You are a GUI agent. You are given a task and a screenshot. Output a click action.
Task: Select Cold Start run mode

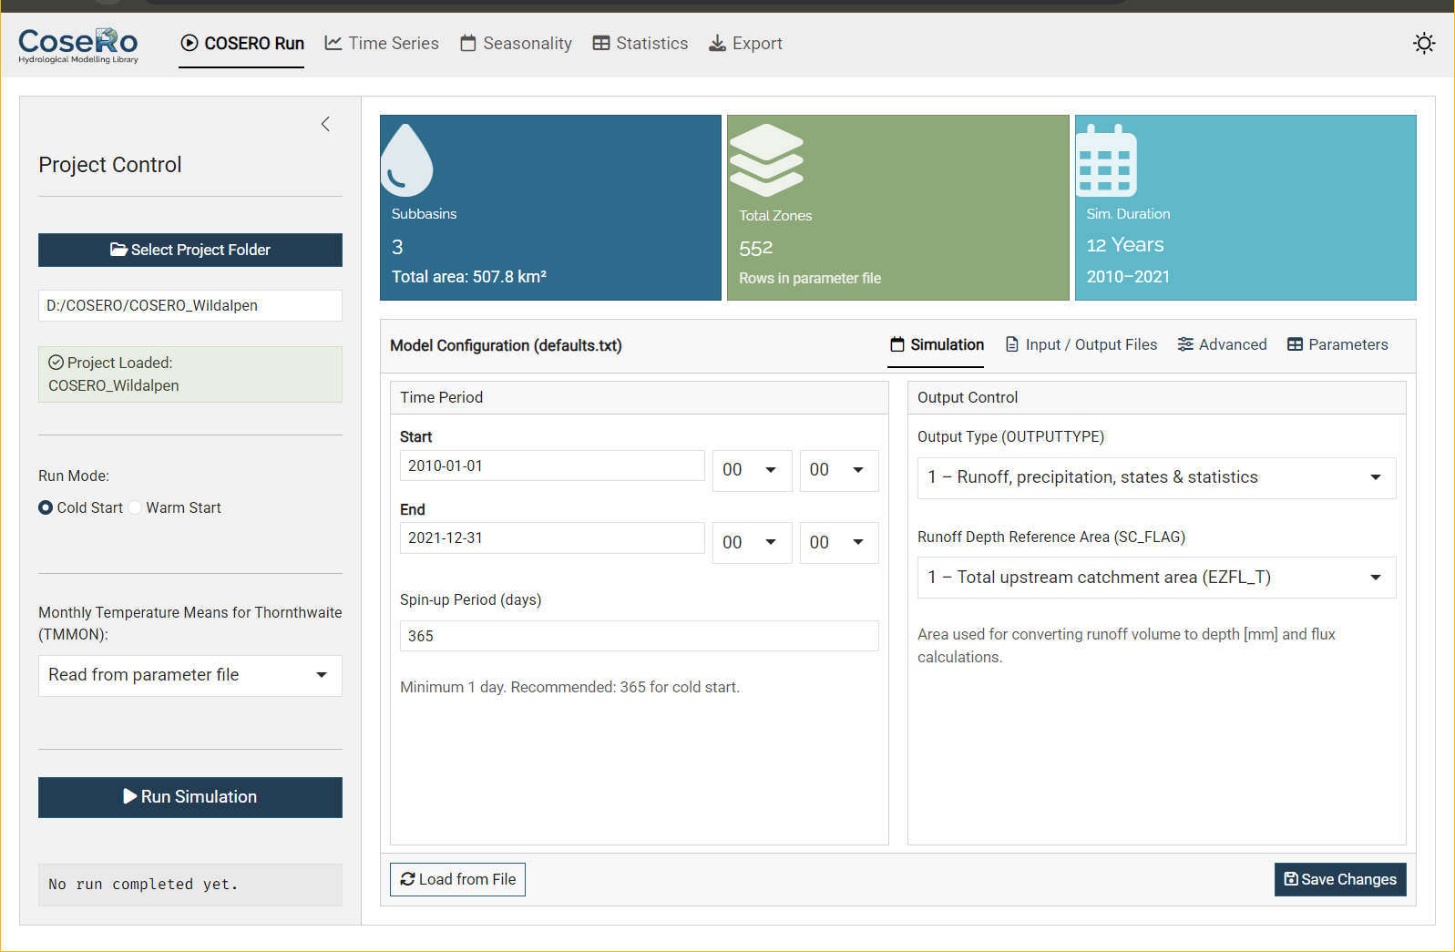[x=46, y=507]
